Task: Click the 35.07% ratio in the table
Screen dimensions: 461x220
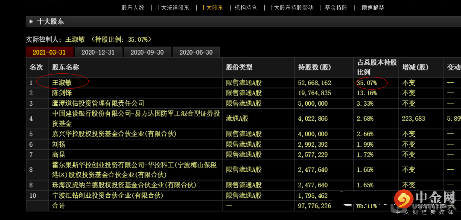Action: pos(367,83)
